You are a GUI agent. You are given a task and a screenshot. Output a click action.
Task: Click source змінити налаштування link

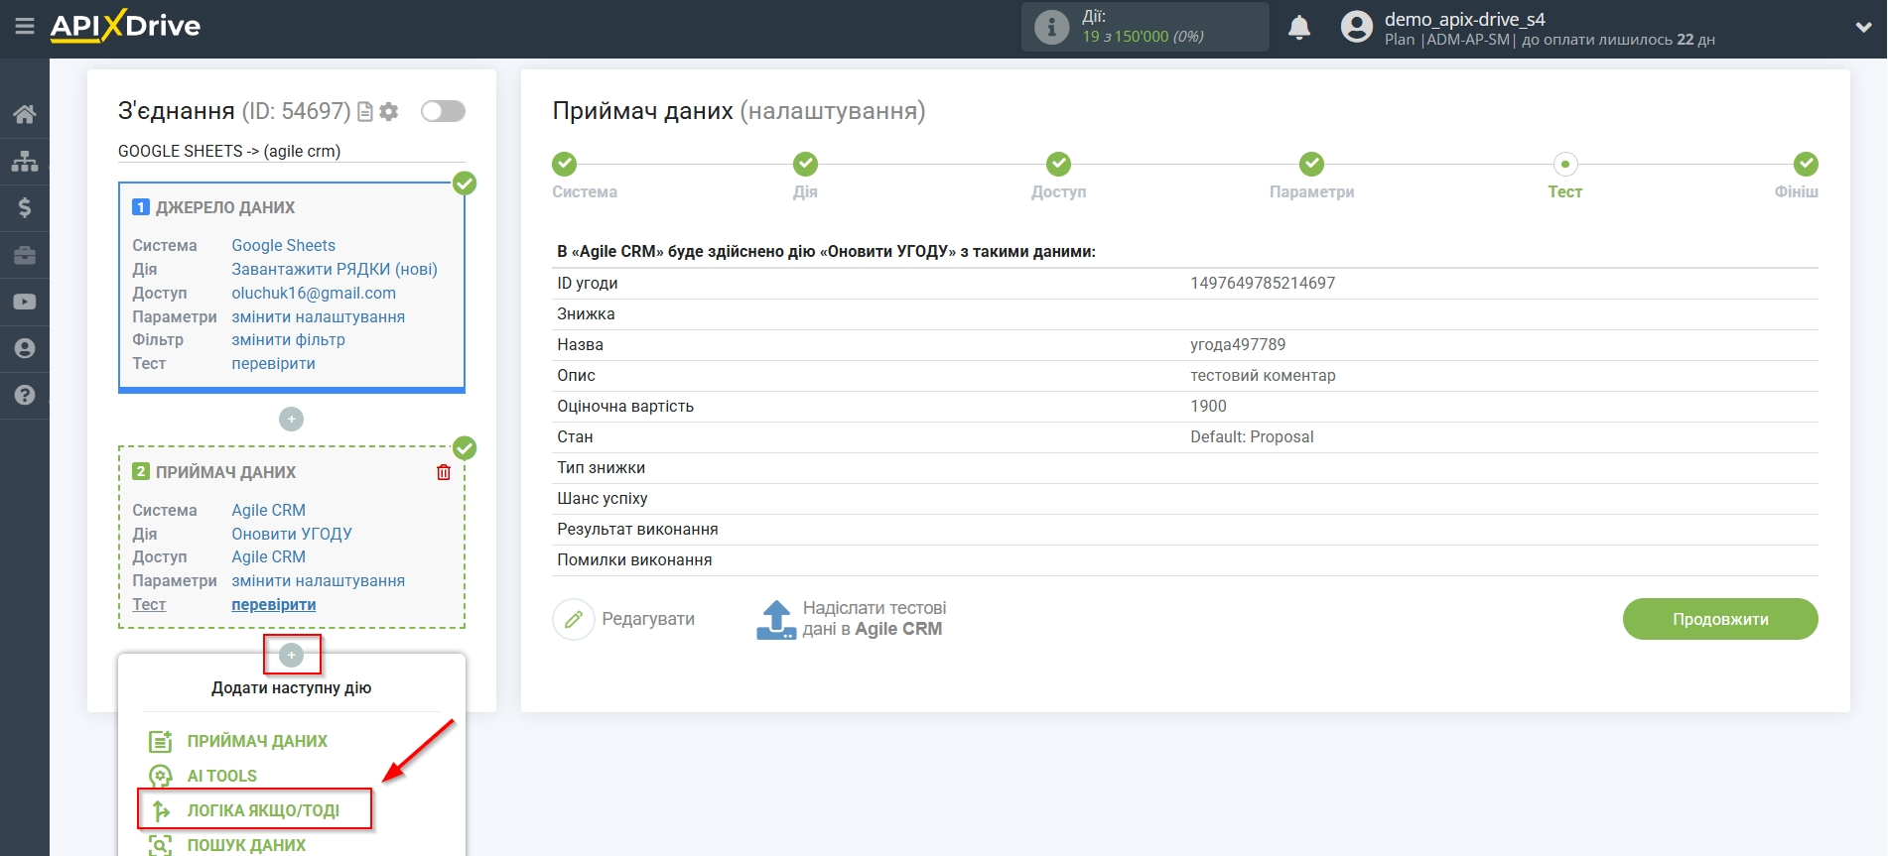(x=318, y=316)
